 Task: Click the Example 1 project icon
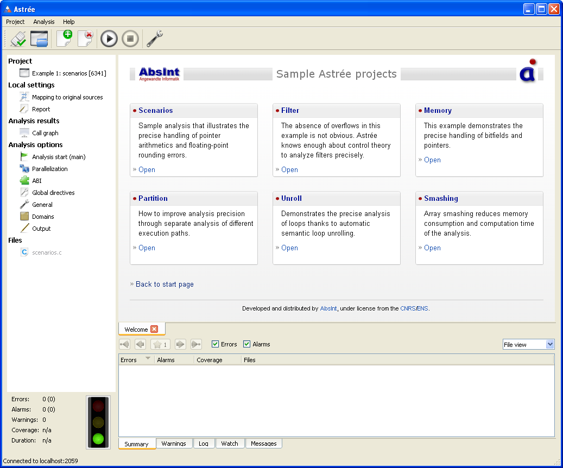click(24, 73)
